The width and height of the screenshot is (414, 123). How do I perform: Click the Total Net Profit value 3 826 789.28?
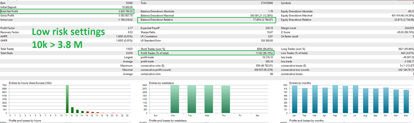point(125,11)
